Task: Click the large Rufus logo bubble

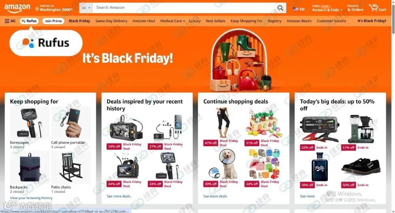Action: click(46, 43)
